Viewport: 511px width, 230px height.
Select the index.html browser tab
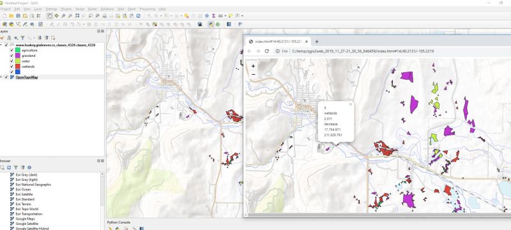(278, 42)
